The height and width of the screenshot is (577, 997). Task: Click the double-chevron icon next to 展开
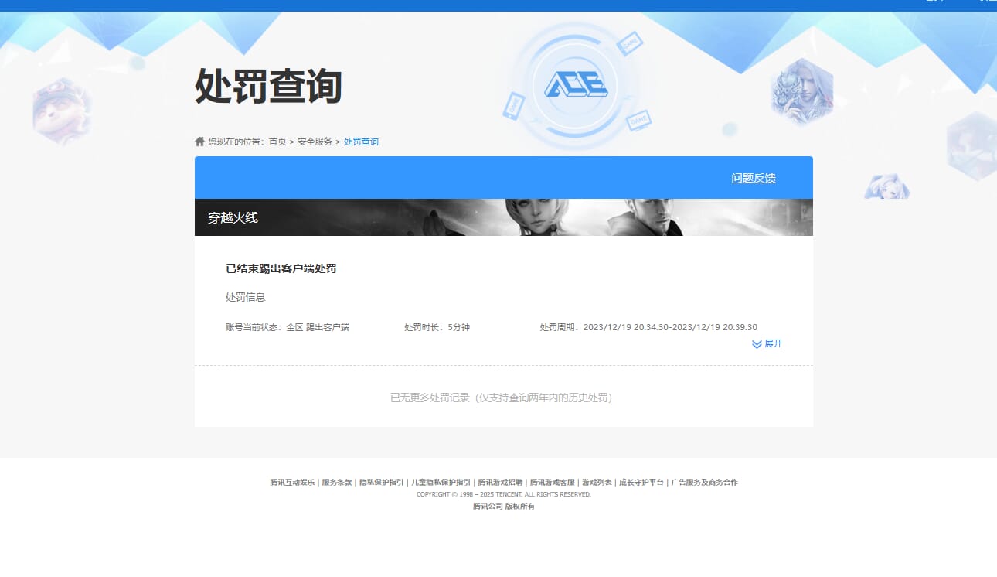tap(756, 343)
